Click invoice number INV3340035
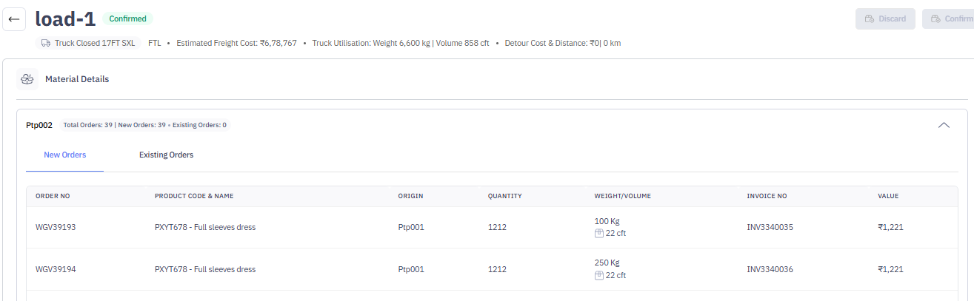This screenshot has width=974, height=301. tap(770, 227)
